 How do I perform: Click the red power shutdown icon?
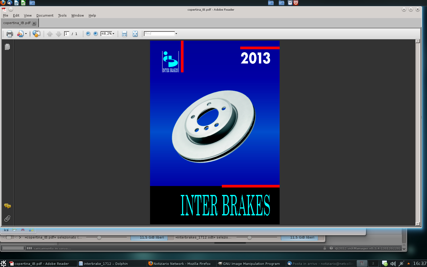(x=296, y=3)
